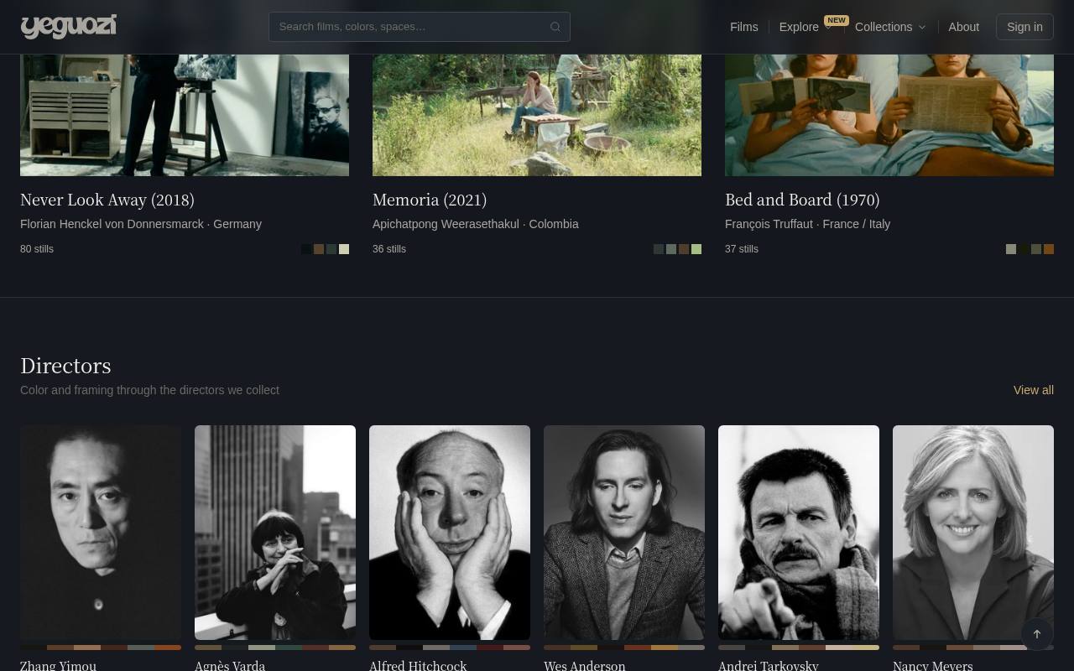1074x671 pixels.
Task: Jump back to top with arrow button
Action: click(x=1037, y=634)
